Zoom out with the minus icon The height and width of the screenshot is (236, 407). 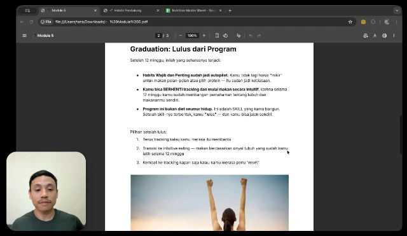point(181,36)
